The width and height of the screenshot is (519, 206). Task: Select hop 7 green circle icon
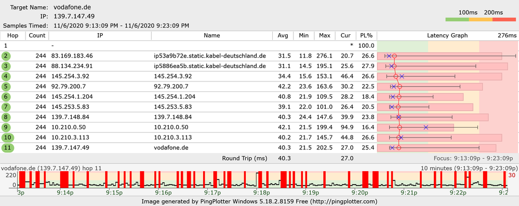[x=6, y=107]
